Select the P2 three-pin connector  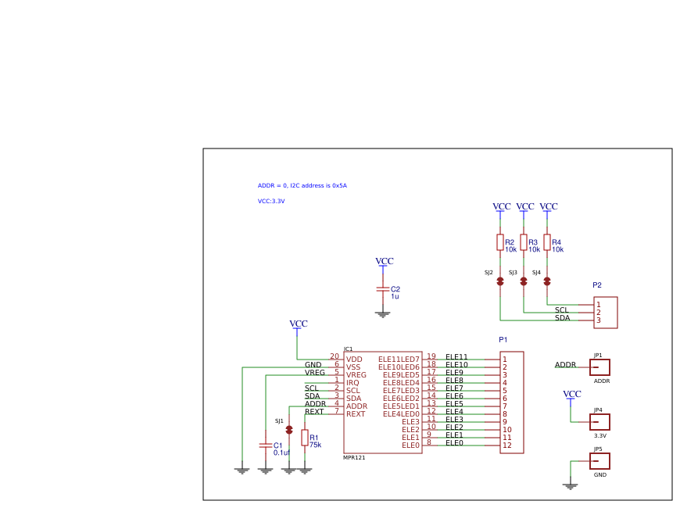(607, 311)
